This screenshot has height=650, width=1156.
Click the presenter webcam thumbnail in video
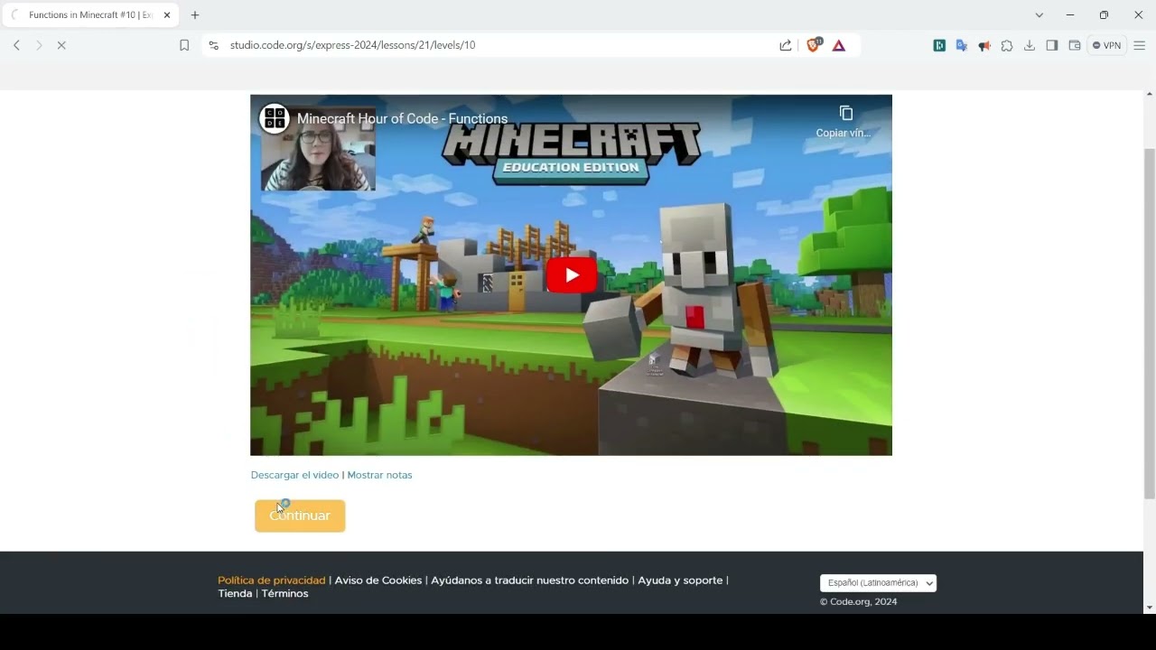click(318, 149)
